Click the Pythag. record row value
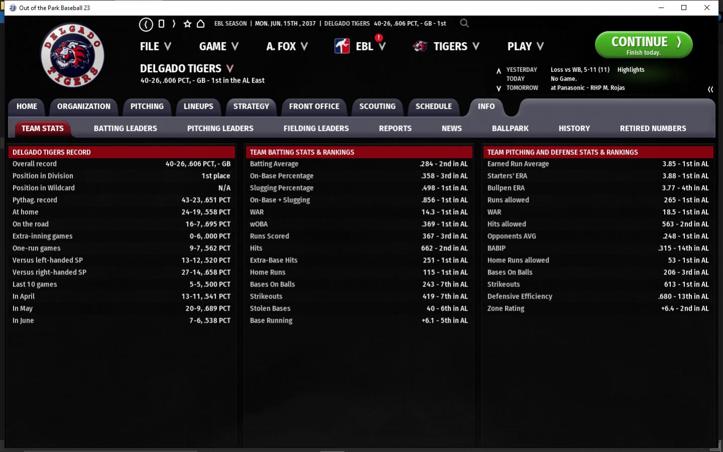This screenshot has width=723, height=452. click(x=206, y=200)
